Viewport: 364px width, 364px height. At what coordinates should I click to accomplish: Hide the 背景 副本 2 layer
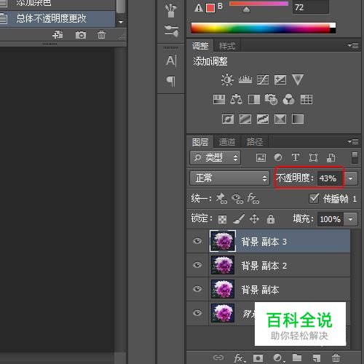(197, 265)
